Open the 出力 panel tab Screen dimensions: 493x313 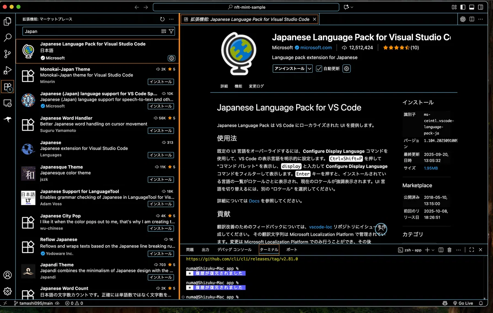(205, 250)
